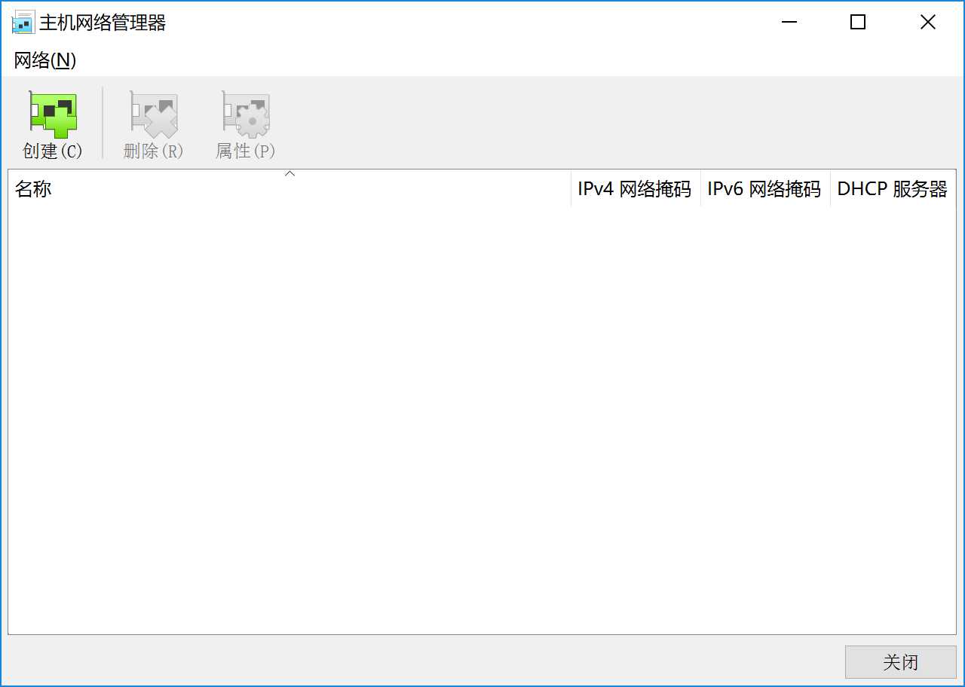
Task: Sort by the 名称 column header
Action: pyautogui.click(x=289, y=188)
